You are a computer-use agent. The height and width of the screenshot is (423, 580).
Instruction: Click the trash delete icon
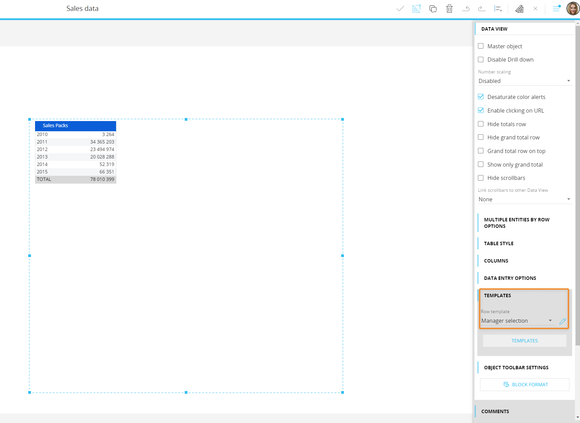click(x=449, y=9)
